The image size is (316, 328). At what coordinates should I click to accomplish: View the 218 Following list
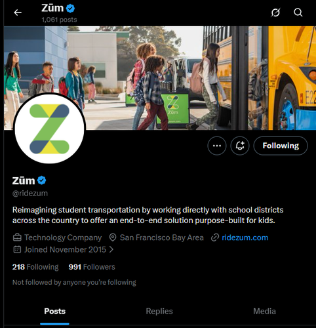click(35, 267)
